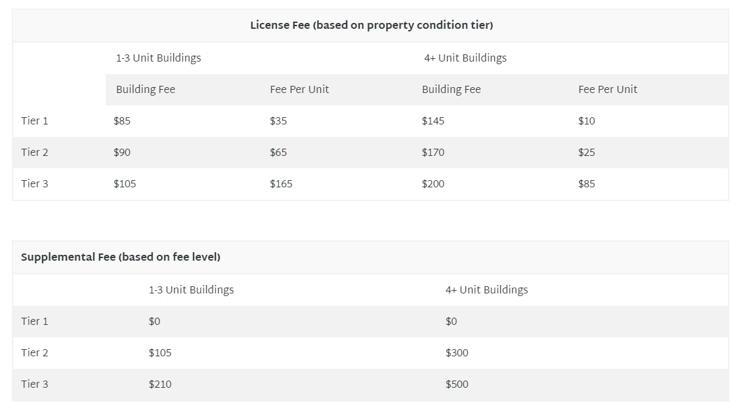Select 4+ Unit Buildings header in Supplemental Fee table
The height and width of the screenshot is (412, 745).
pyautogui.click(x=487, y=290)
